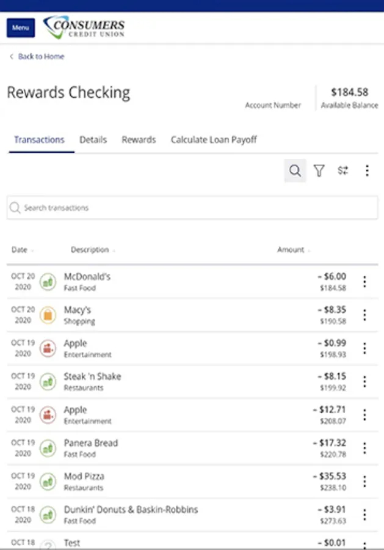Open options menu for McDonald's transaction
Viewport: 384px width, 550px height.
pyautogui.click(x=364, y=282)
